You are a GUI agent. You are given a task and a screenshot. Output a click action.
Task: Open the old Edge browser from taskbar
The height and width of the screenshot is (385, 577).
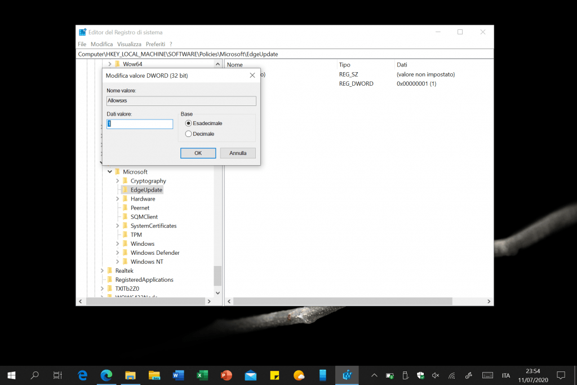point(83,375)
